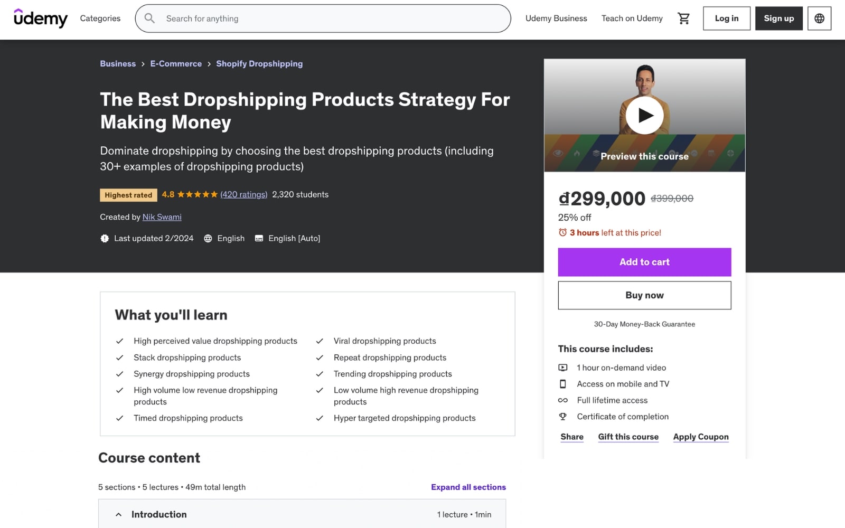This screenshot has width=845, height=528.
Task: Click the five-star rating icons
Action: click(x=198, y=194)
